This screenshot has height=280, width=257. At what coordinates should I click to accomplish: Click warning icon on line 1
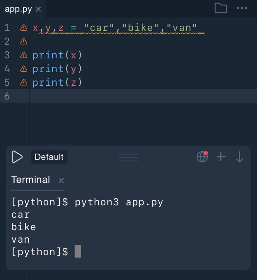24,28
